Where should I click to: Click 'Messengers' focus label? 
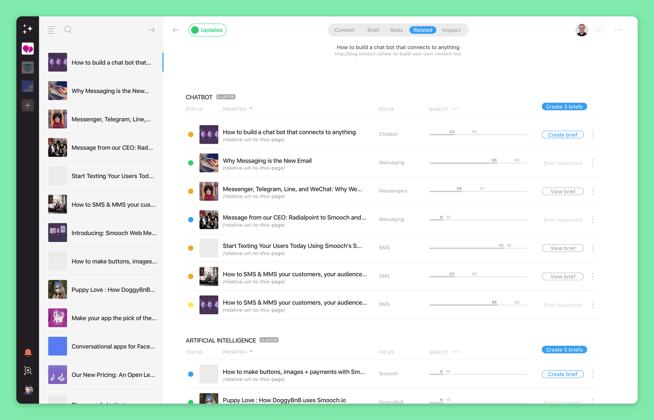[x=393, y=191]
